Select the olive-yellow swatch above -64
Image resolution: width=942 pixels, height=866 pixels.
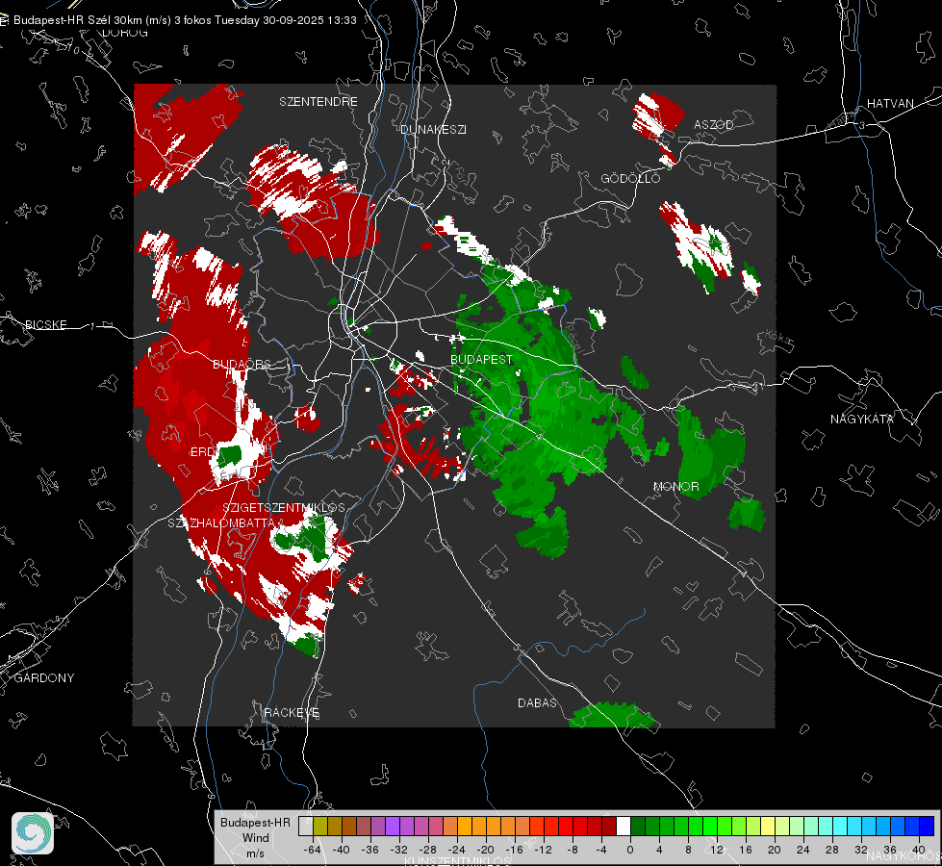(x=319, y=826)
